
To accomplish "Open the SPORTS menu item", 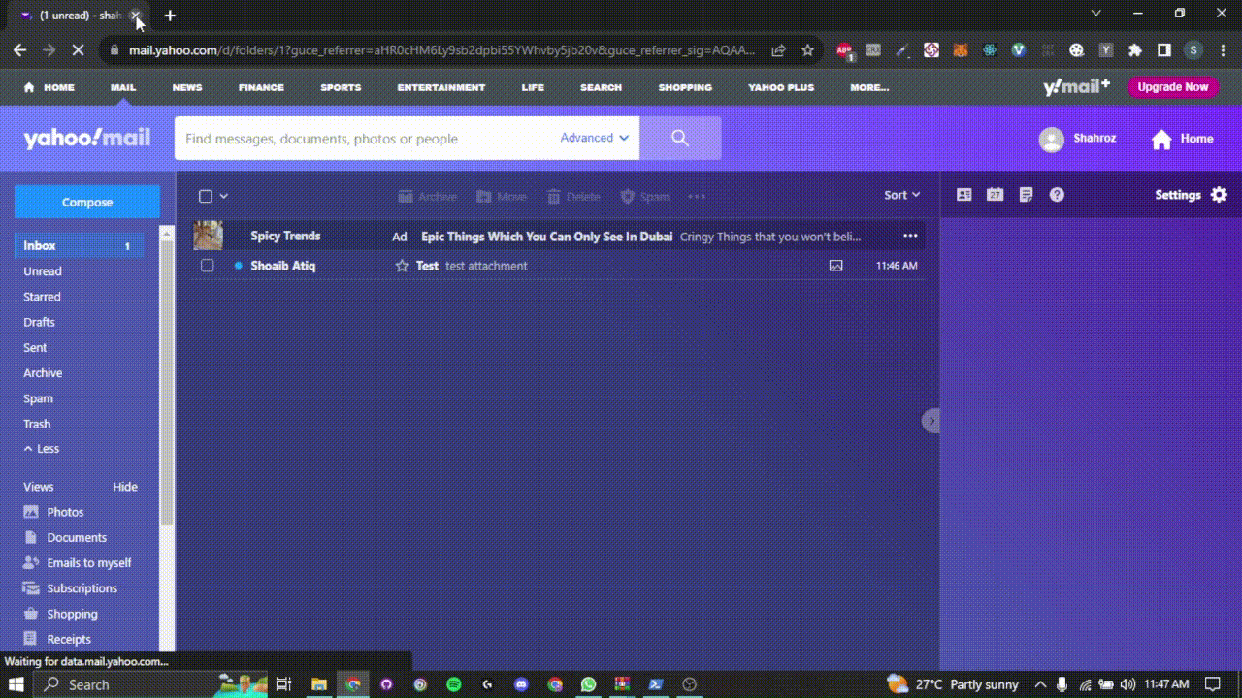I will tap(341, 87).
